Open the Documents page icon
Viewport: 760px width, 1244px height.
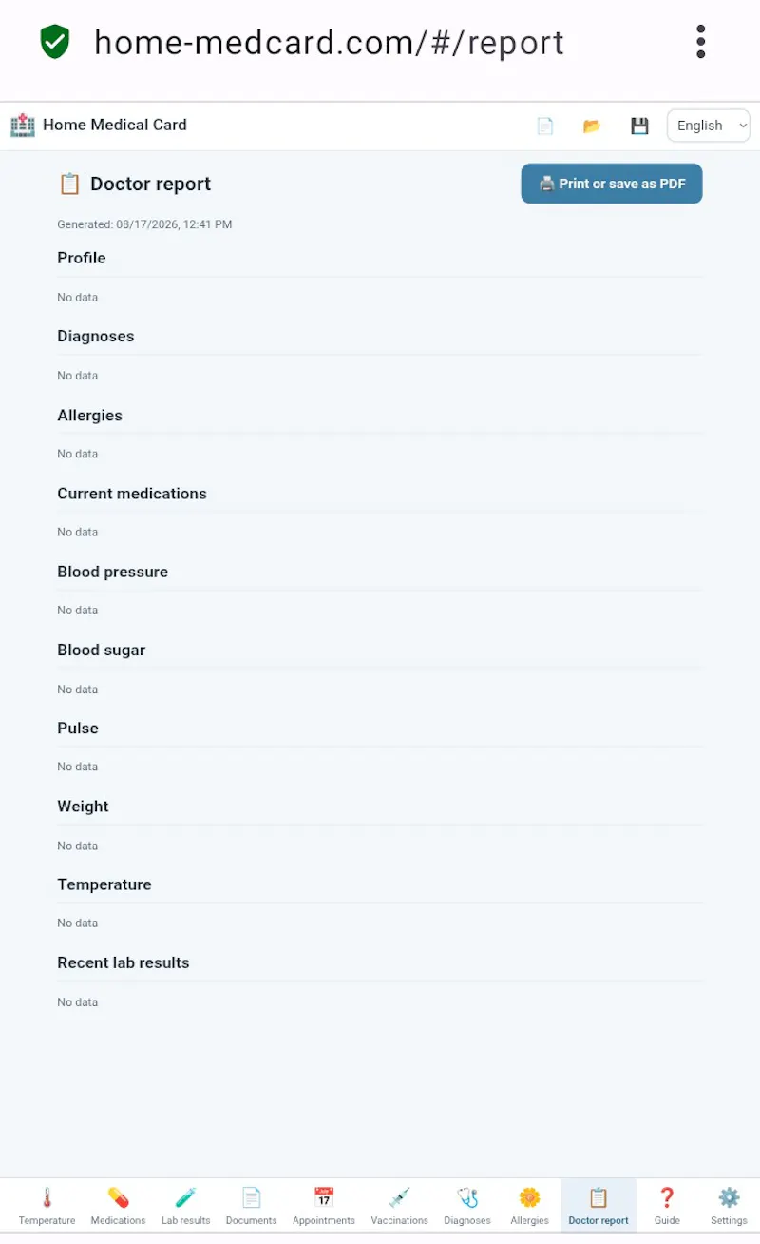coord(252,1205)
